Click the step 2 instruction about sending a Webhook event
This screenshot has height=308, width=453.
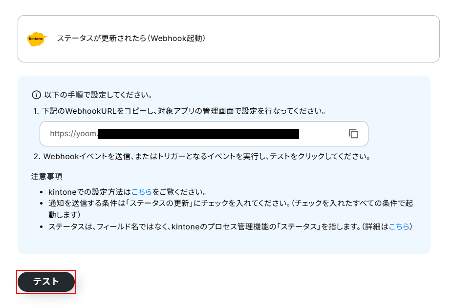click(202, 157)
